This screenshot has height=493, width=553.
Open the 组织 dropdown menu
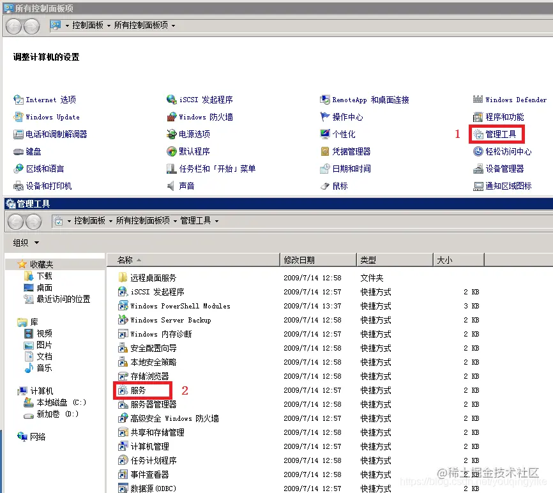tap(26, 243)
